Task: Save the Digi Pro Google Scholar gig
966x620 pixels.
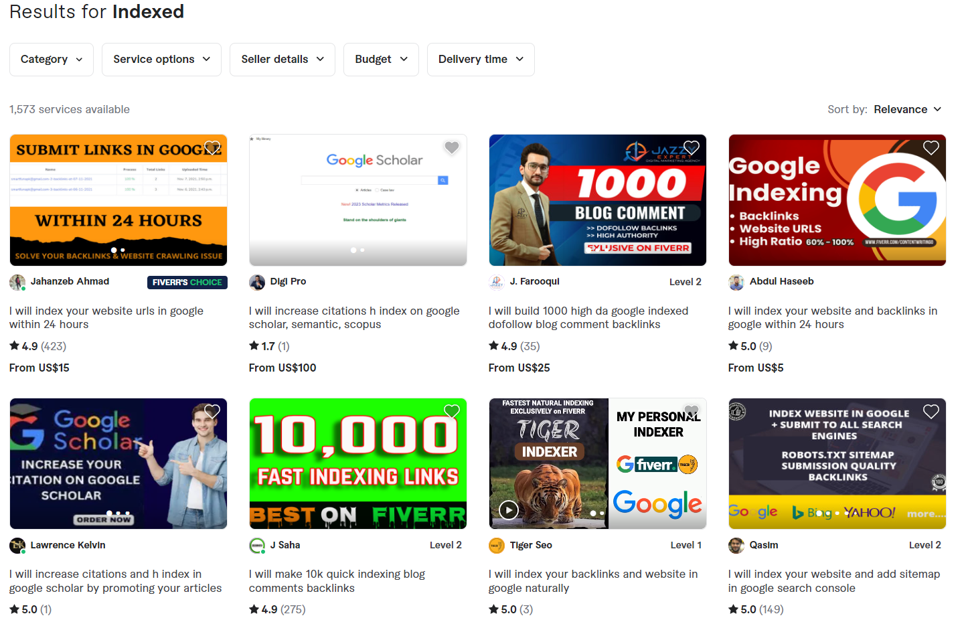Action: [452, 148]
